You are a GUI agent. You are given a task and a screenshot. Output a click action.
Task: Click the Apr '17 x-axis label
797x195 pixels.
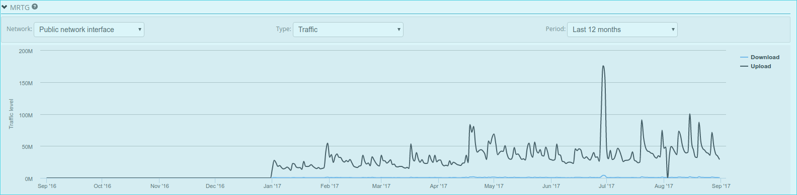click(x=438, y=186)
